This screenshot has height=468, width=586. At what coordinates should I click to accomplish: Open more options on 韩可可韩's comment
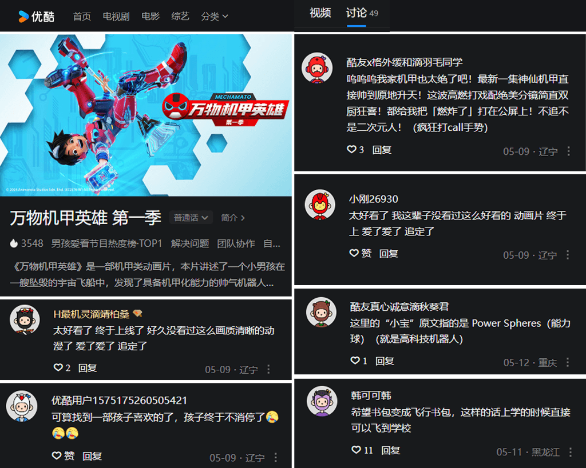[x=571, y=452]
